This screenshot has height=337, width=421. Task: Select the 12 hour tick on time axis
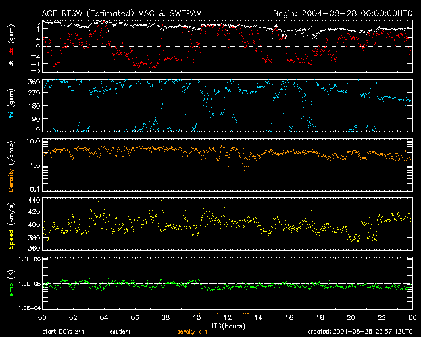[227, 317]
